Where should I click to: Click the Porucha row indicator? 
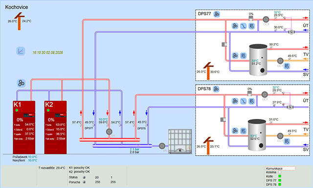[x=84, y=182]
